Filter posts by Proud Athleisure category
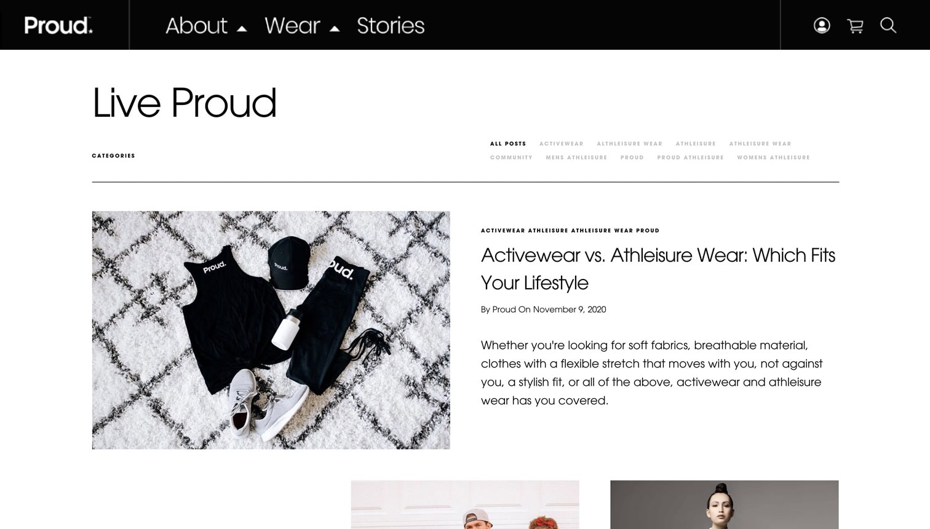 coord(690,158)
